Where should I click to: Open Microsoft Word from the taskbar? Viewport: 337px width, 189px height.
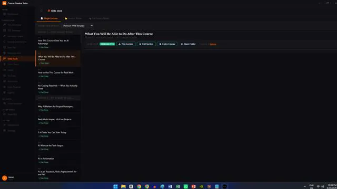[x=170, y=186]
